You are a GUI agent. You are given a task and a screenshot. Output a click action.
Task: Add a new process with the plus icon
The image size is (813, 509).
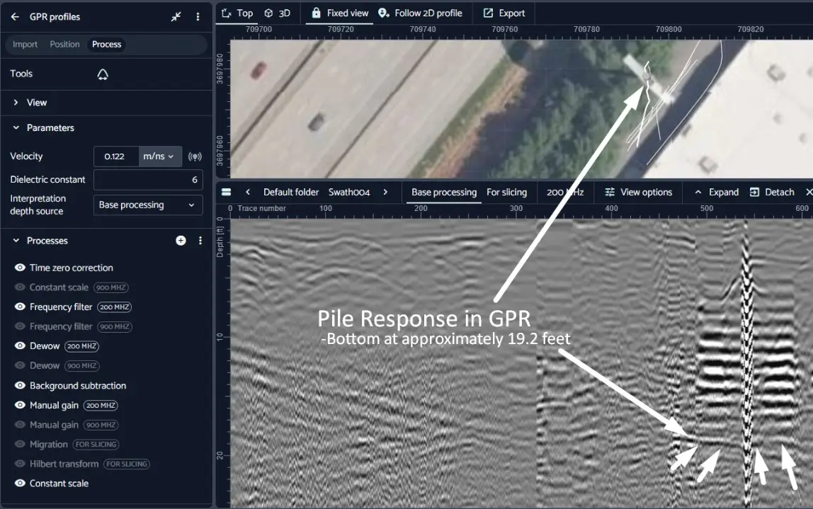click(181, 240)
